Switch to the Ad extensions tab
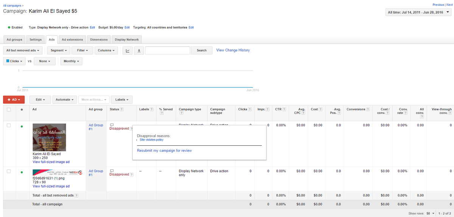 [x=72, y=40]
